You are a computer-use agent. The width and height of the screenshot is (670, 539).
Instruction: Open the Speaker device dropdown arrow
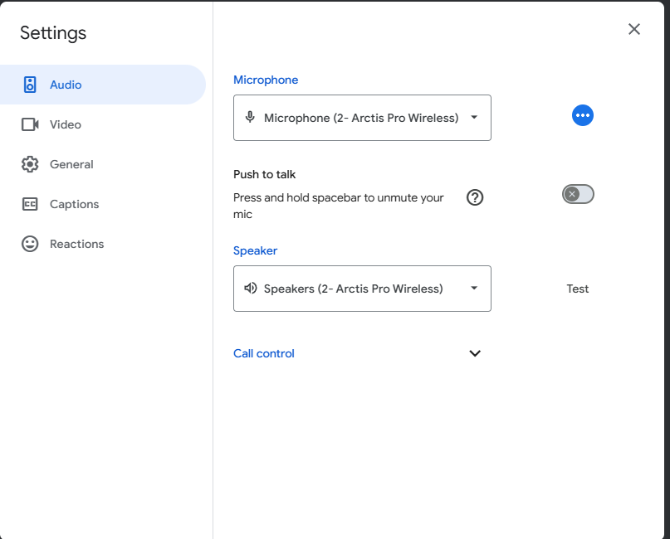[x=474, y=289]
